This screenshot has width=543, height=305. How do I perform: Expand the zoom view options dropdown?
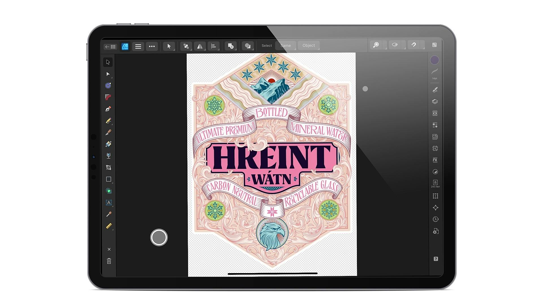[x=385, y=45]
